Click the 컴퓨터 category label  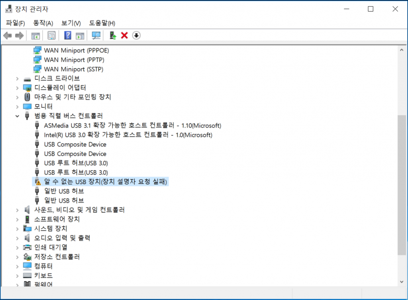tap(43, 266)
